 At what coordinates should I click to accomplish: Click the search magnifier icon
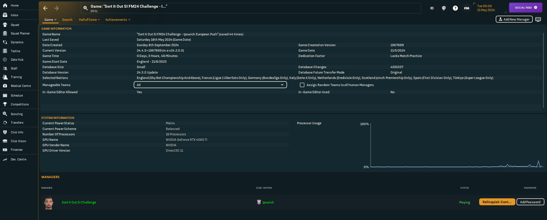coord(85,8)
